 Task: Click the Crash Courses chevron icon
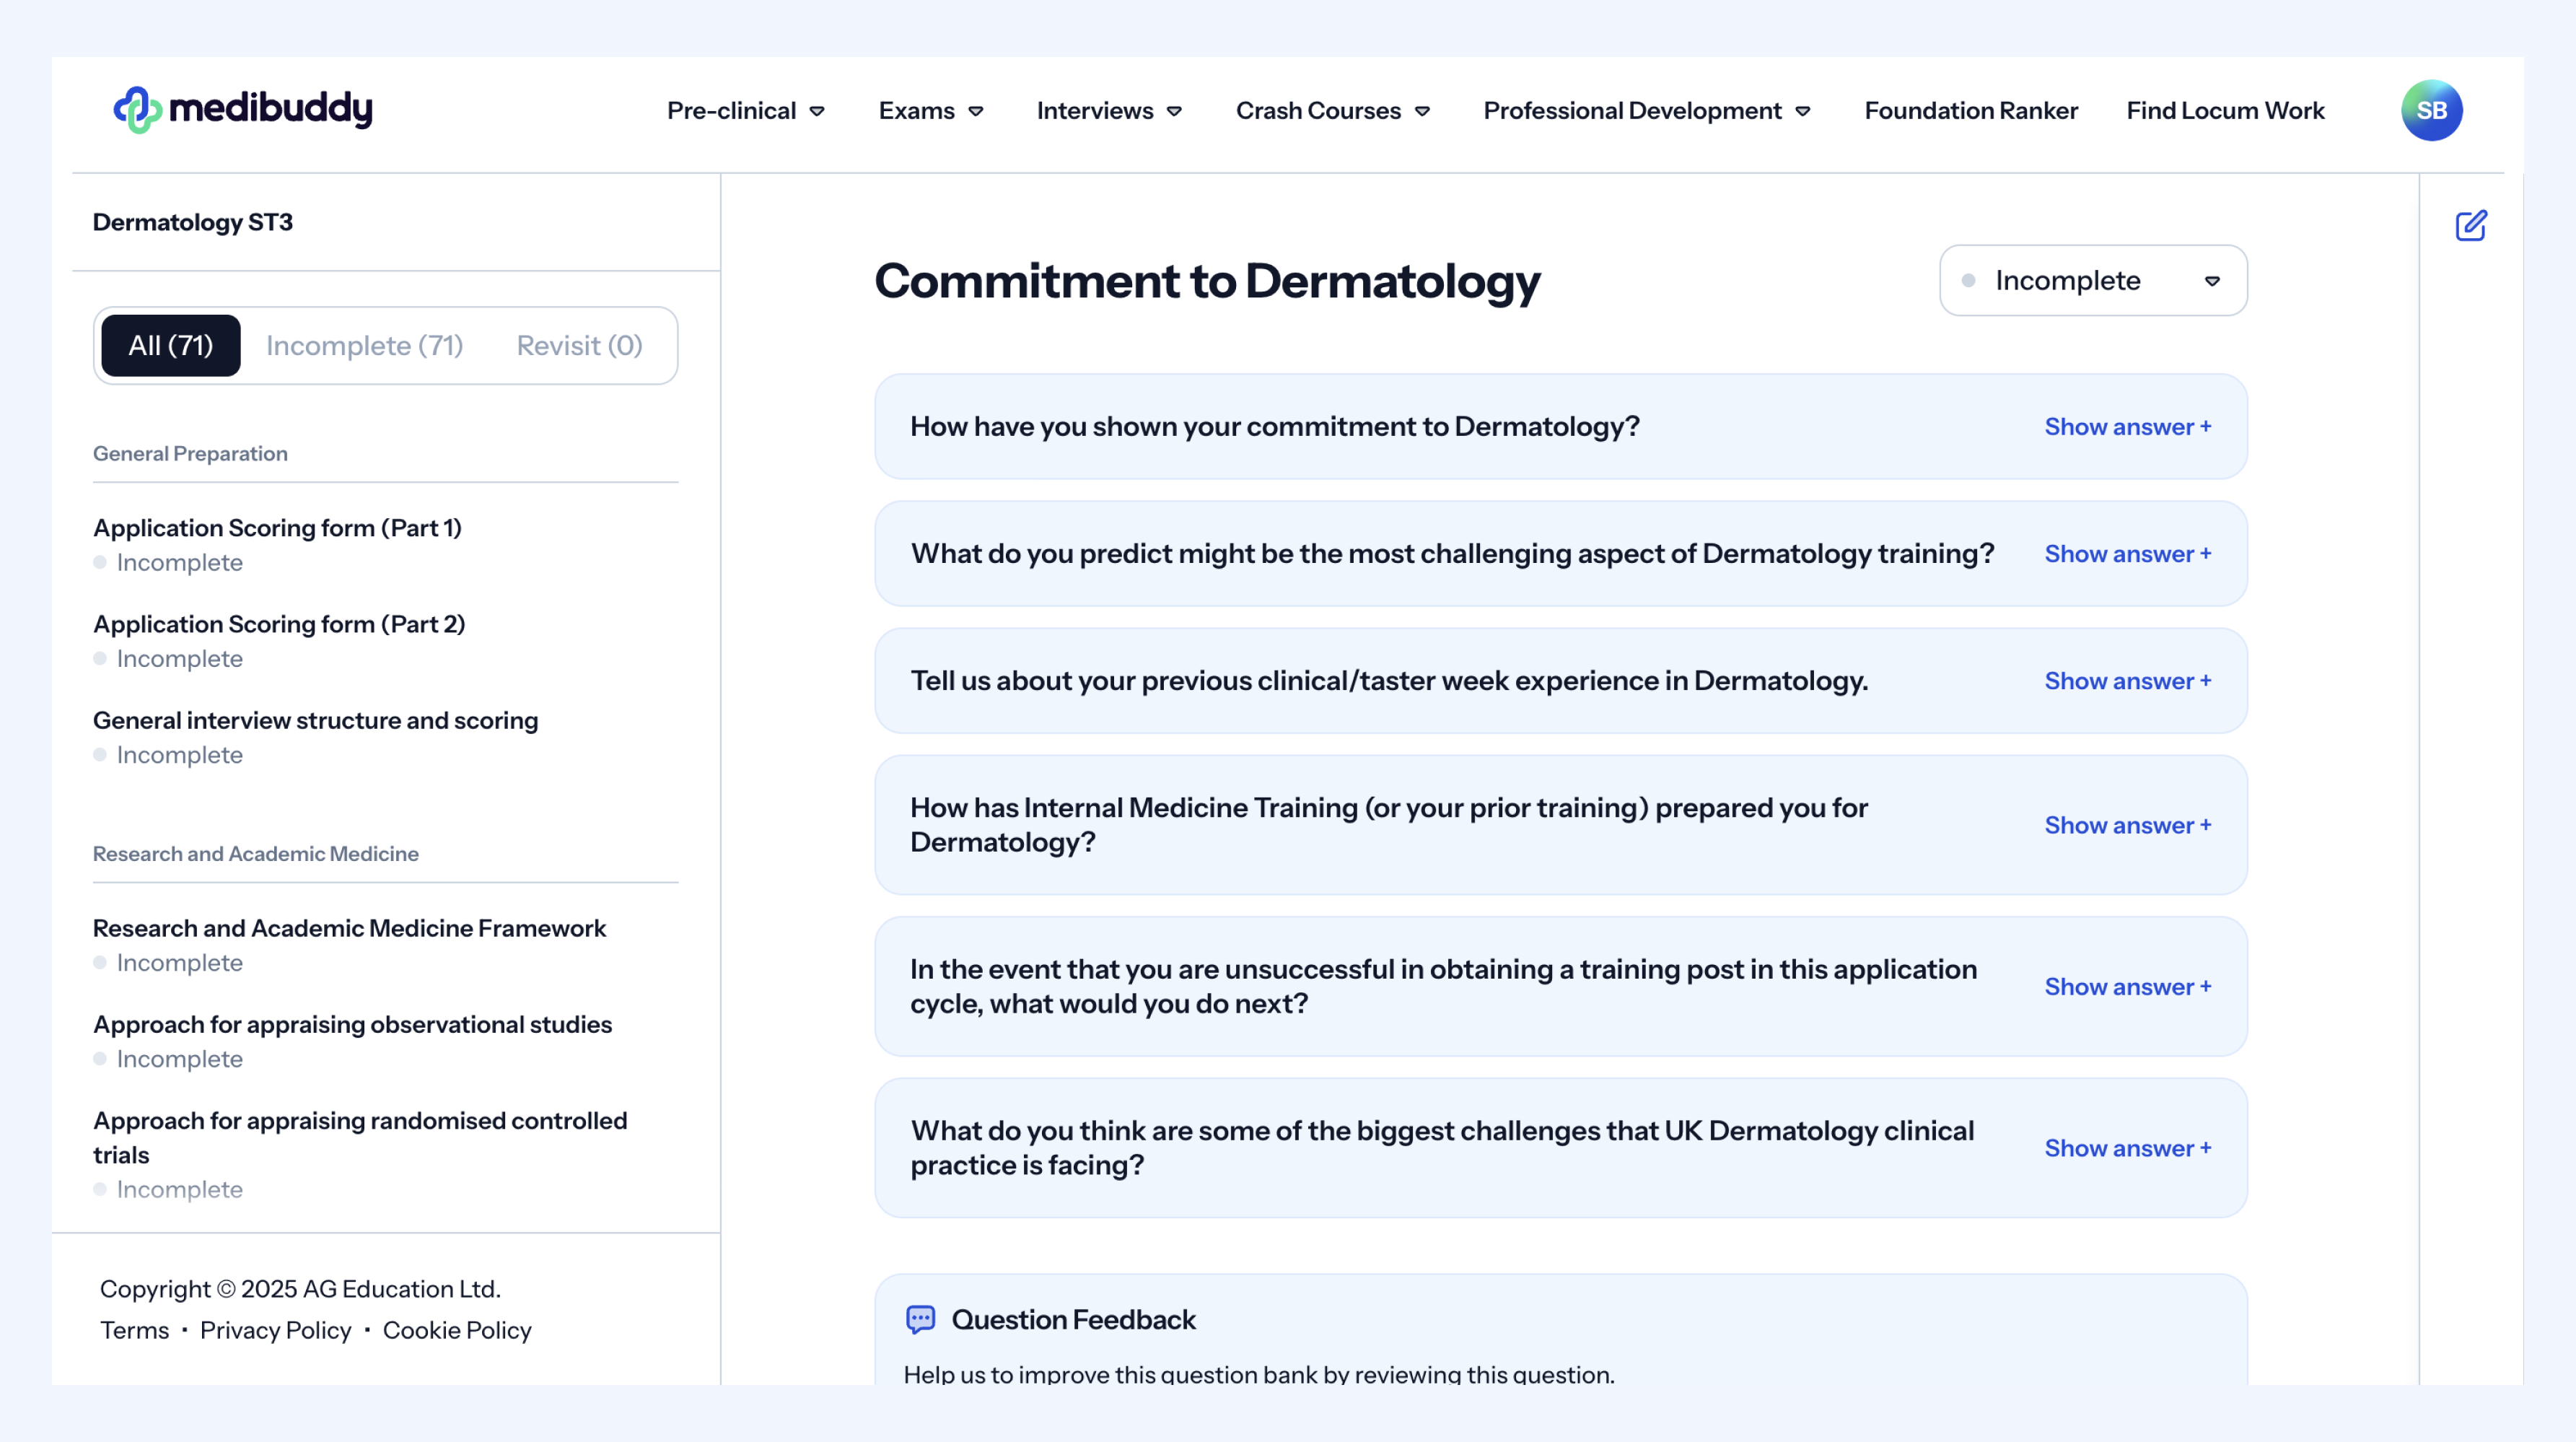(x=1422, y=111)
